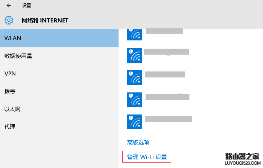Select the bottom Wi-Fi network icon above 高级选项
This screenshot has width=263, height=168.
(x=135, y=122)
